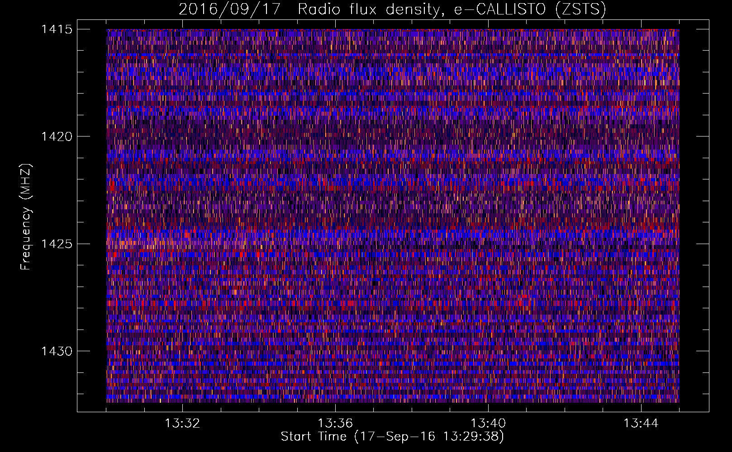
Task: Click the "Frequency (MHZ)" axis label
Action: [x=26, y=217]
